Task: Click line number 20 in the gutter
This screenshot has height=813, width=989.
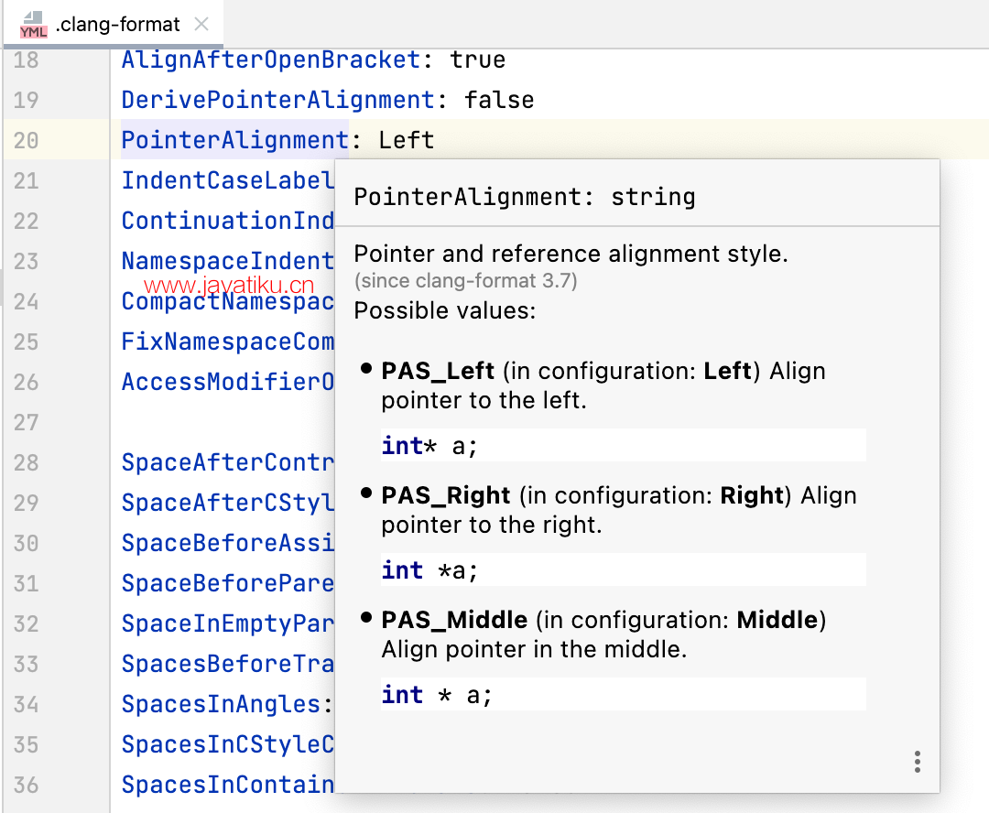Action: click(27, 141)
